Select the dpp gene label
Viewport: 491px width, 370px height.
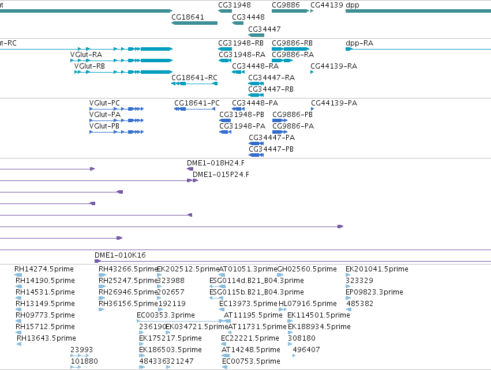click(353, 5)
